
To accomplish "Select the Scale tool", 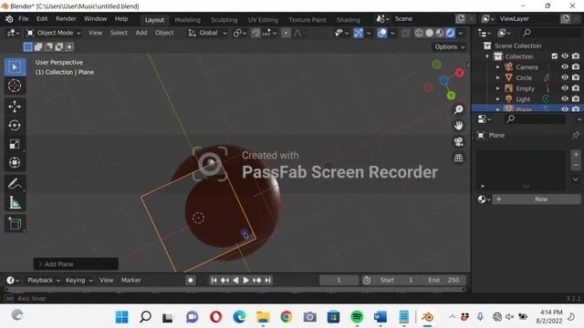I will (15, 144).
